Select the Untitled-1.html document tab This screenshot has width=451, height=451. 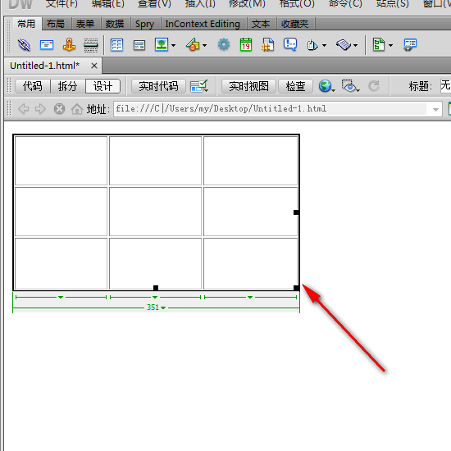tap(45, 66)
